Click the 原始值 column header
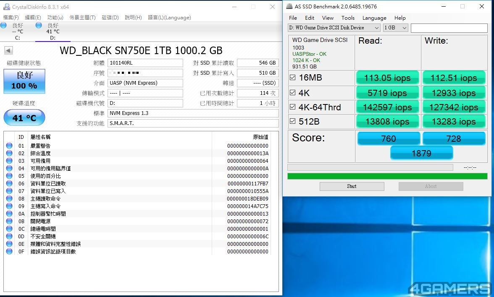Screen dimensions: 494x297 [260, 137]
